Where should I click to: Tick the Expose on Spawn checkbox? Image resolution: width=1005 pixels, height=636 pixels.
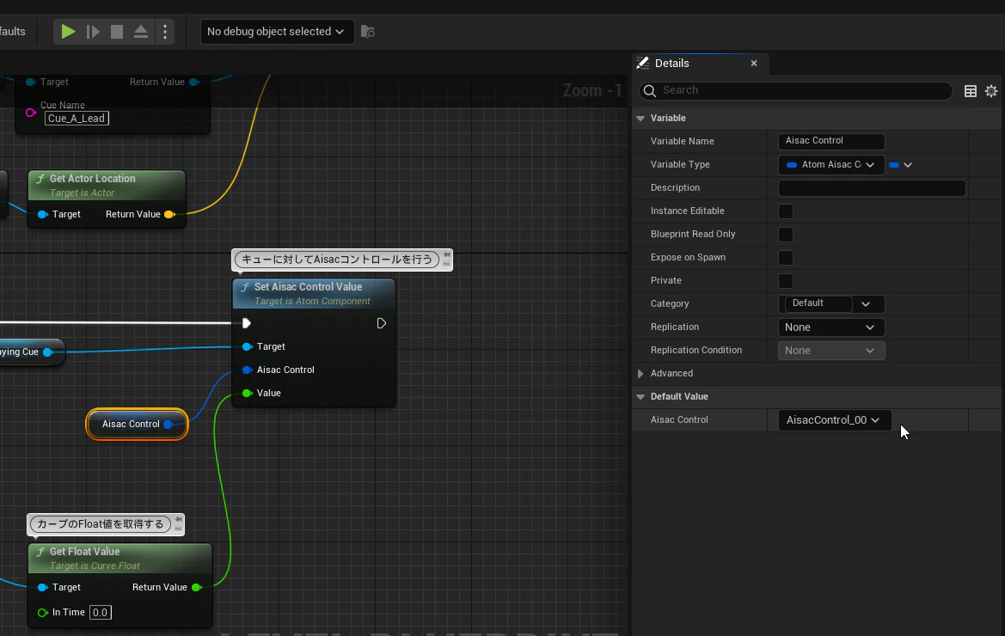785,258
